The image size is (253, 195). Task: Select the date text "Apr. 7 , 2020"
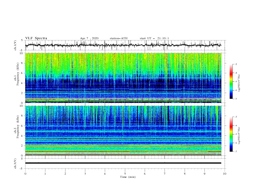click(89, 38)
